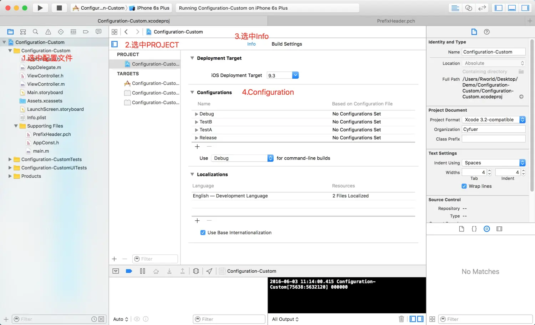Screen dimensions: 535x325
Task: Open the Project navigator
Action: tap(10, 32)
